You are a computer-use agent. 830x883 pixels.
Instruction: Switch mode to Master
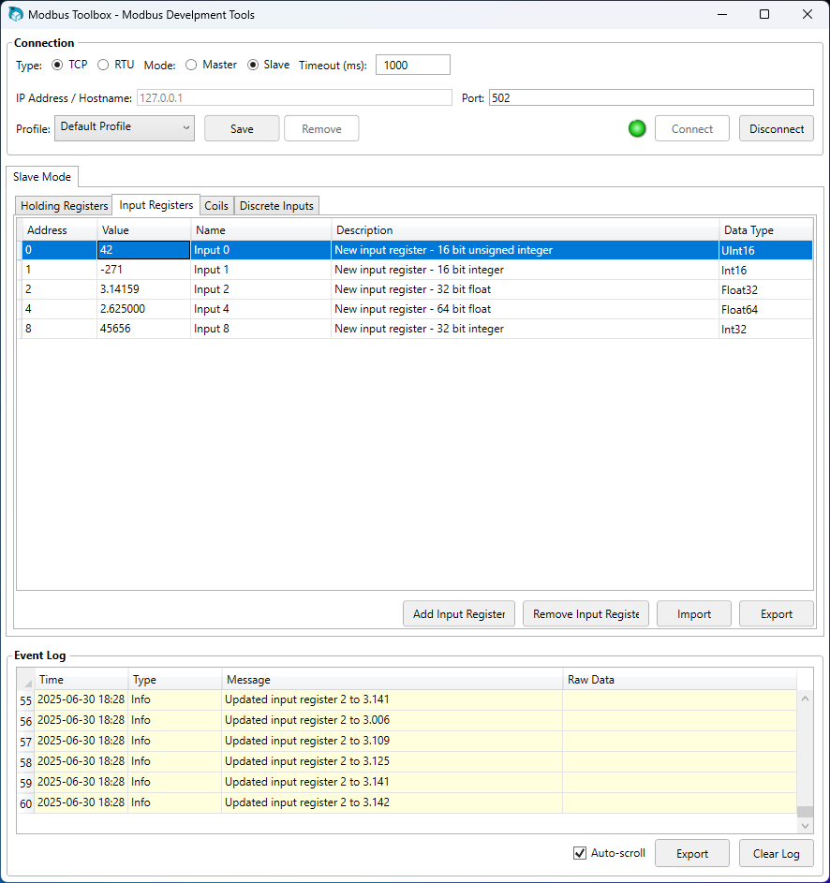click(190, 65)
